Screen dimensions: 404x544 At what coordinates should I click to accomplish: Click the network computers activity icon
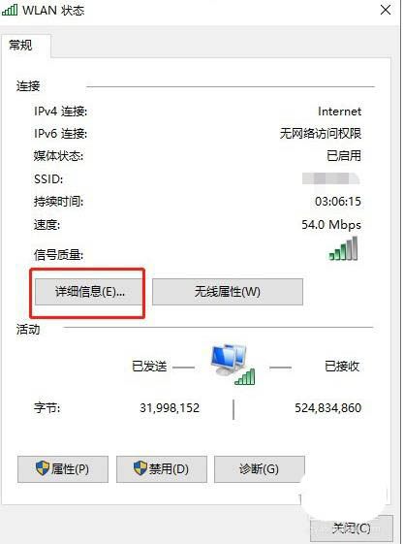point(233,365)
